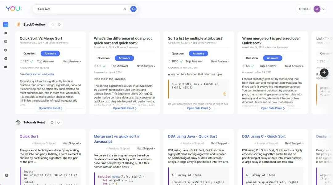Open video results via the sidebar camera icon
333x185 pixels.
(x=6, y=50)
